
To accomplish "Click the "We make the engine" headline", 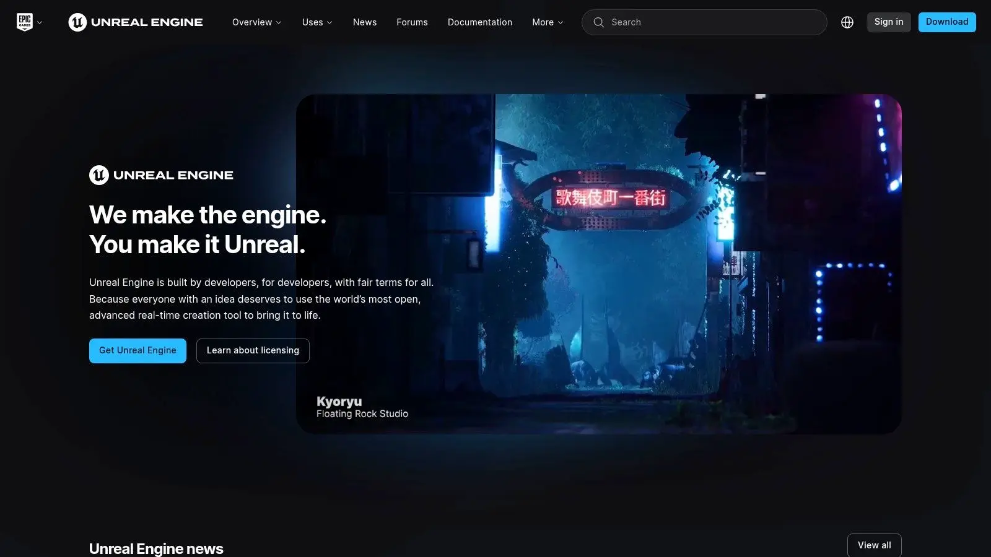I will (207, 230).
